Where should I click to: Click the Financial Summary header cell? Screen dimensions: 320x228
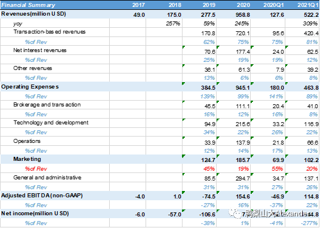click(x=28, y=5)
